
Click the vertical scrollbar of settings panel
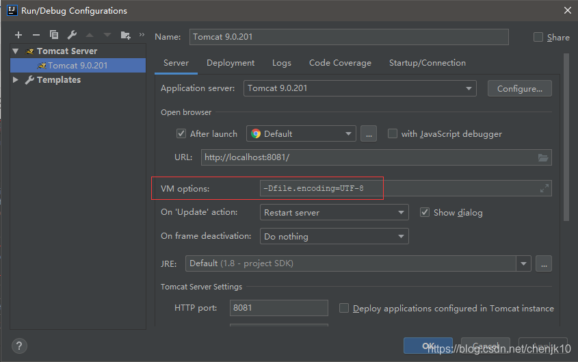click(x=566, y=137)
